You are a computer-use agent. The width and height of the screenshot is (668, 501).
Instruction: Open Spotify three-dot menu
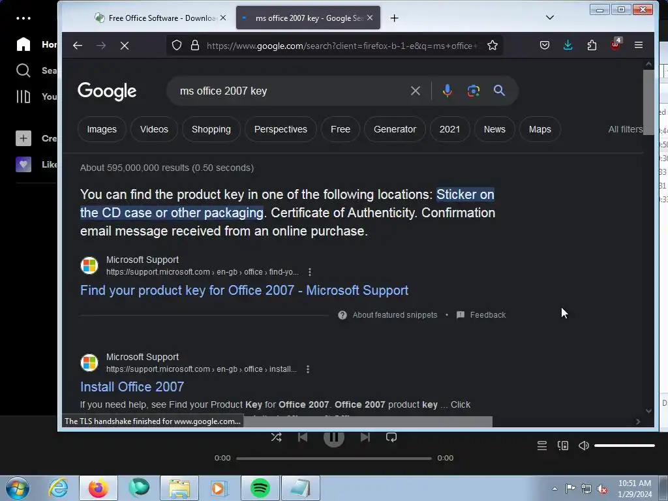(23, 18)
